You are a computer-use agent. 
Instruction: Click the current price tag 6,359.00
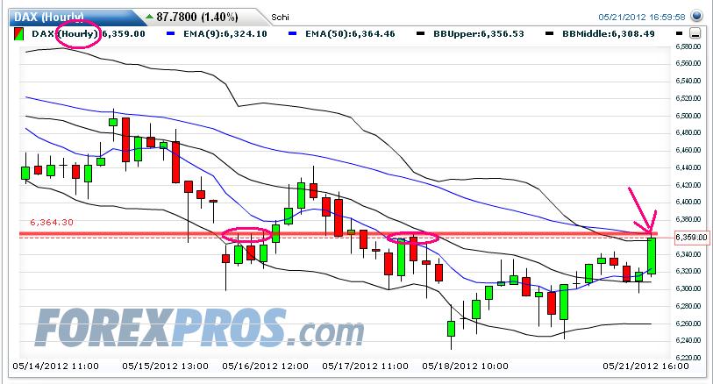[x=691, y=238]
